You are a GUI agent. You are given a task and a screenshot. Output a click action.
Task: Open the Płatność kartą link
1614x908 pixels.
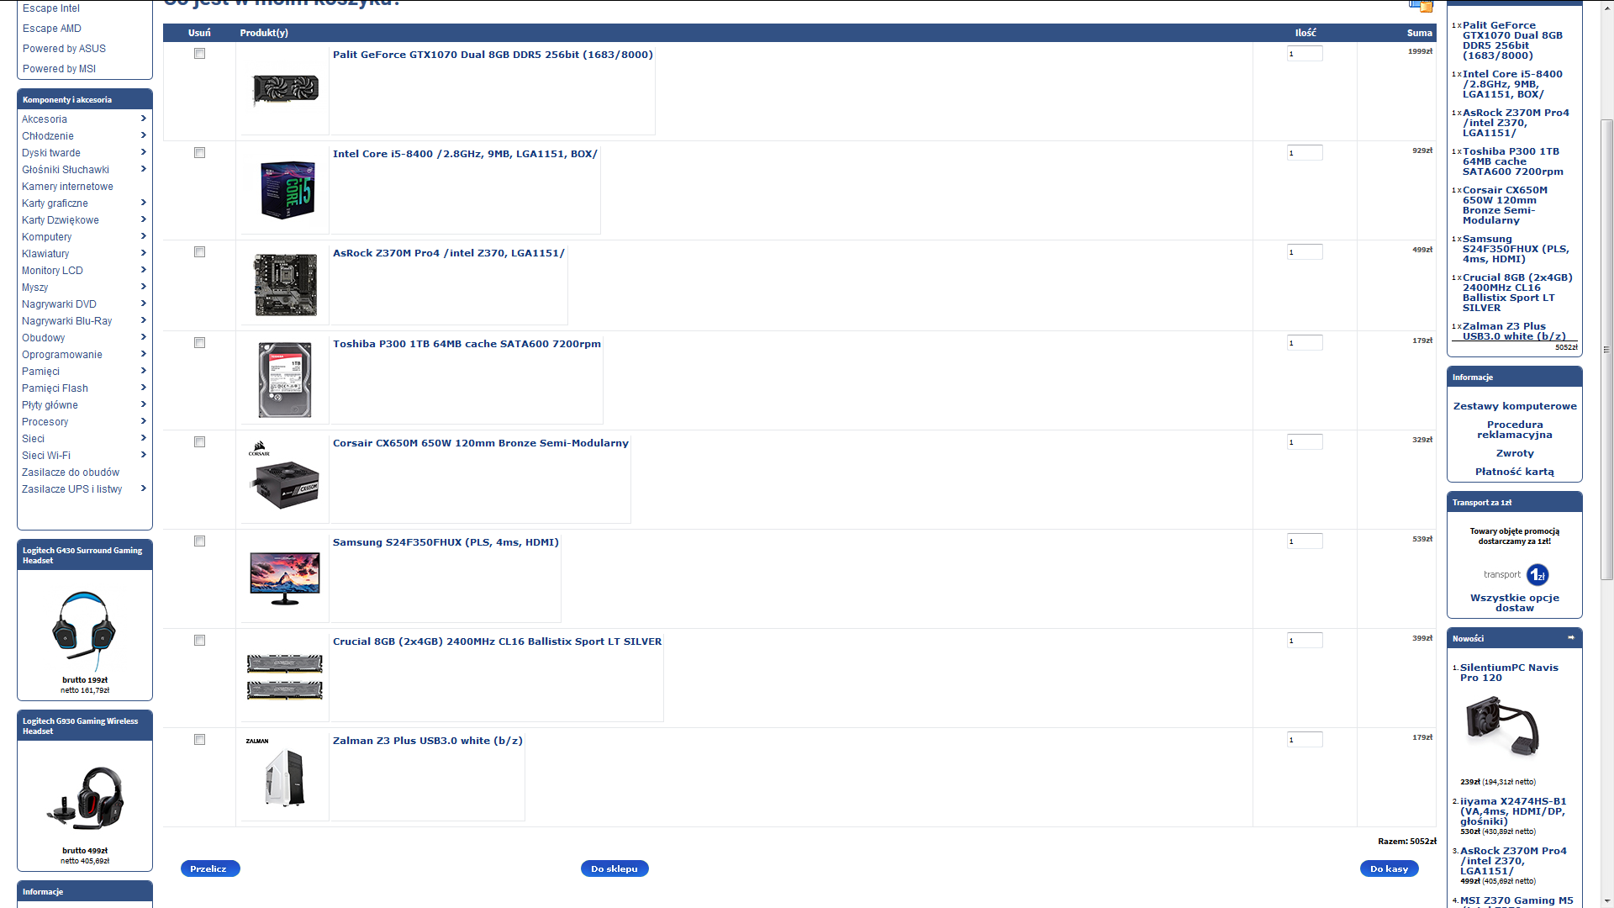click(x=1515, y=472)
